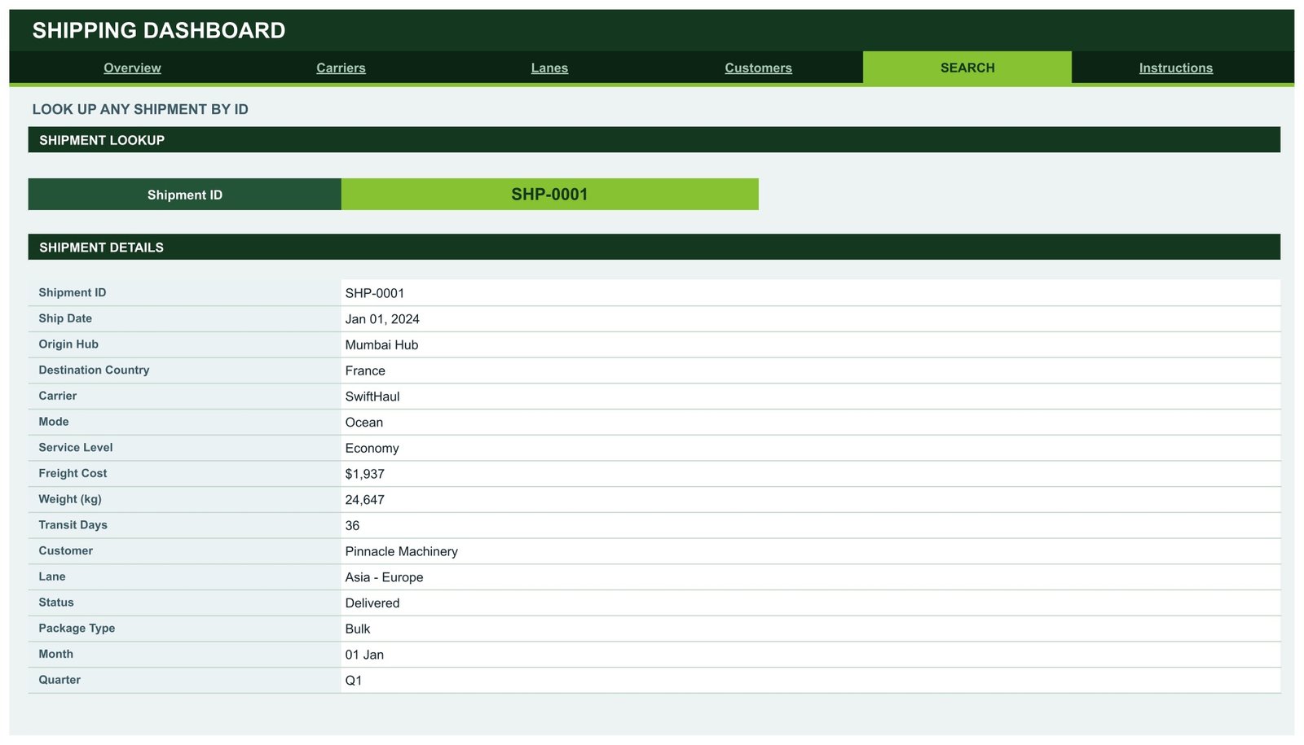The image size is (1304, 745).
Task: Click the Package Type row label
Action: [x=77, y=629]
